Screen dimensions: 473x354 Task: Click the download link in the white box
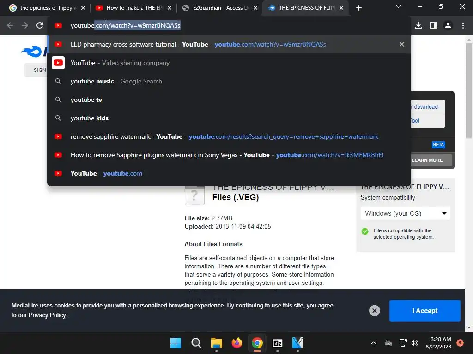tap(425, 107)
